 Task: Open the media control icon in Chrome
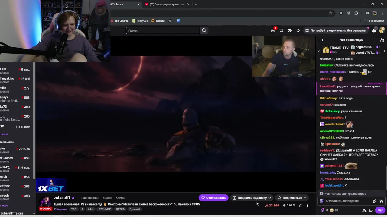(x=367, y=13)
